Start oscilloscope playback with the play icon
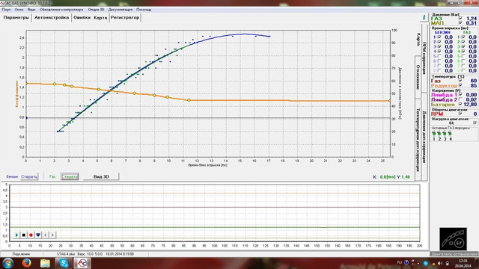Viewport: 479px width, 269px height. (16, 235)
